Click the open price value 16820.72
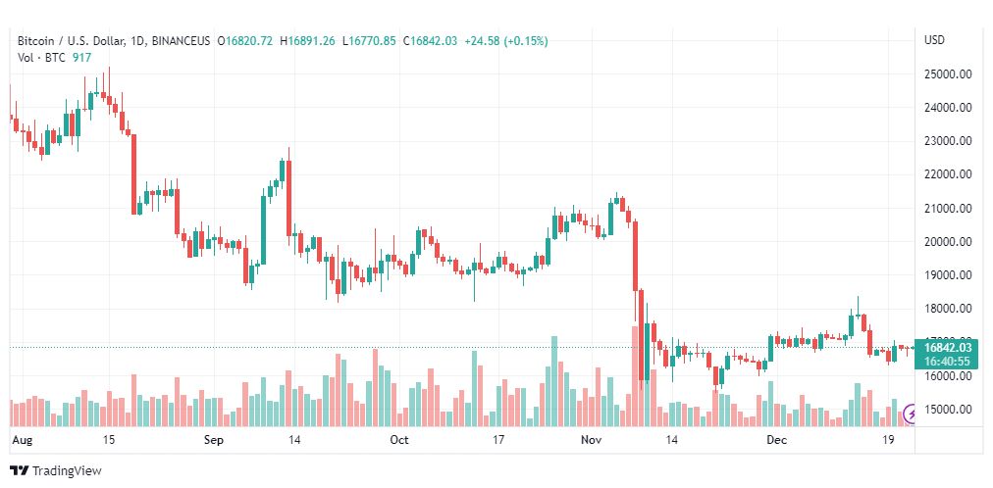 coord(247,41)
